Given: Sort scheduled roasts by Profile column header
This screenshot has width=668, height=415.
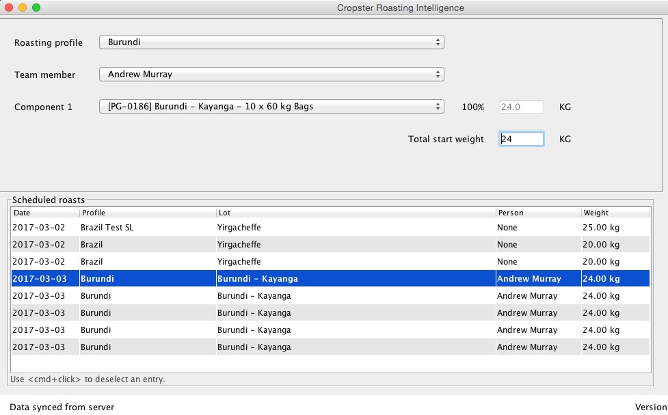Looking at the screenshot, I should click(x=148, y=213).
